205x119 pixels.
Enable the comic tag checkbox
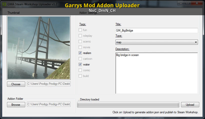(80, 70)
